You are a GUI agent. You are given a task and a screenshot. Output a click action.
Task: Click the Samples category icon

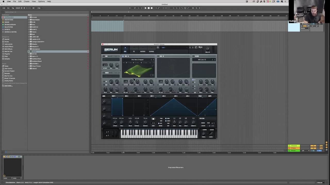[3, 59]
